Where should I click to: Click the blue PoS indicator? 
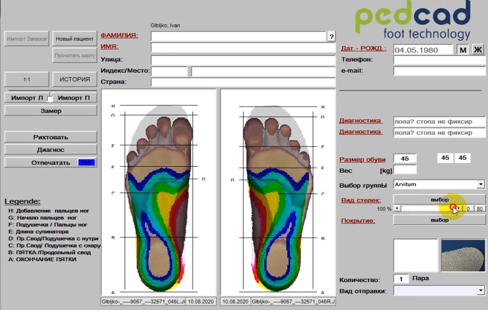tap(86, 163)
